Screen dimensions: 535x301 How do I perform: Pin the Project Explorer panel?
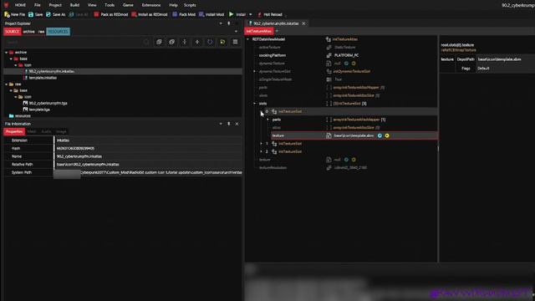coord(228,23)
